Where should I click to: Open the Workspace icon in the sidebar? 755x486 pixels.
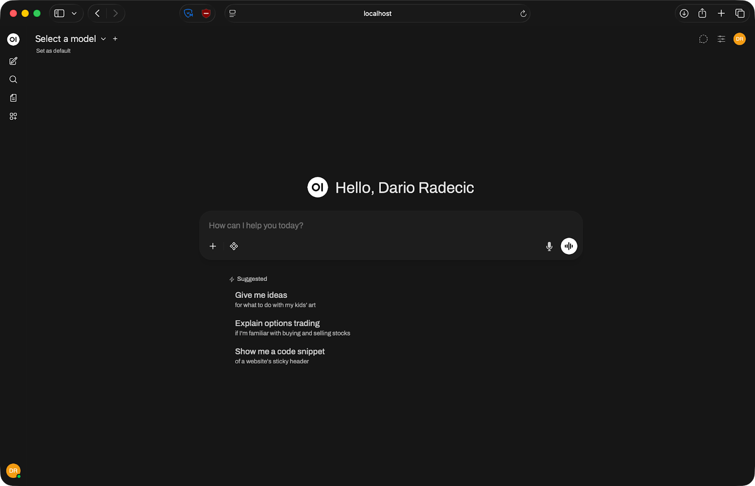[x=13, y=116]
